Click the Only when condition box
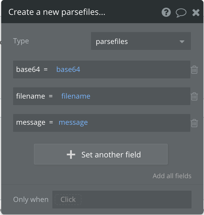The height and width of the screenshot is (215, 204). click(x=122, y=200)
